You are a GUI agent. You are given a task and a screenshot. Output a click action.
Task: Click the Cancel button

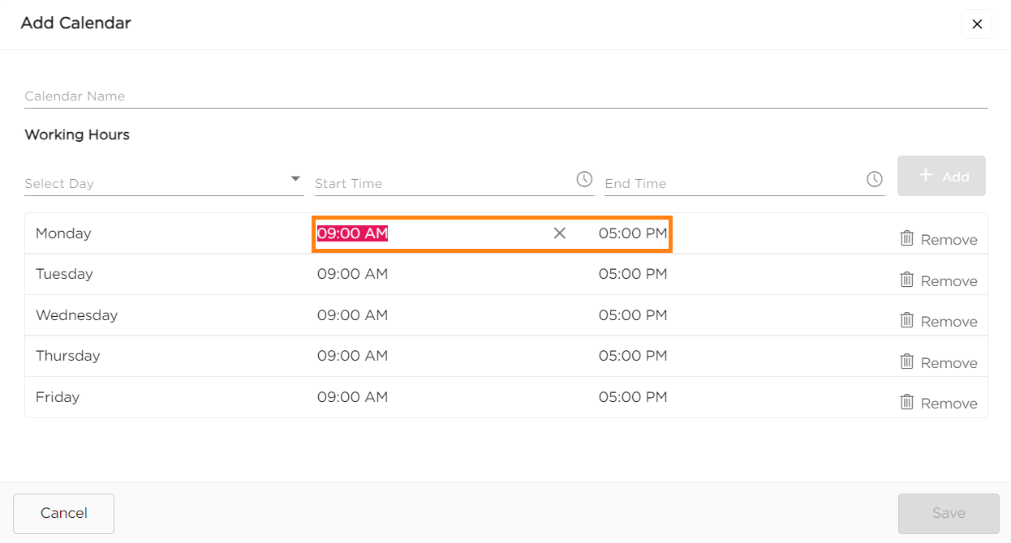coord(64,513)
